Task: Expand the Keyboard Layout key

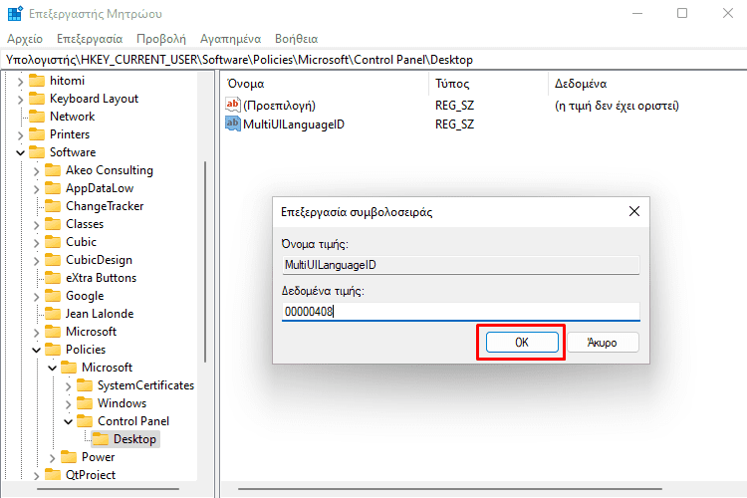Action: point(20,100)
